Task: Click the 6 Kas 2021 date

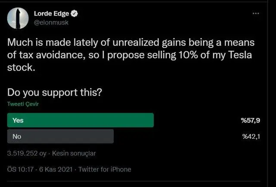Action: [56, 169]
